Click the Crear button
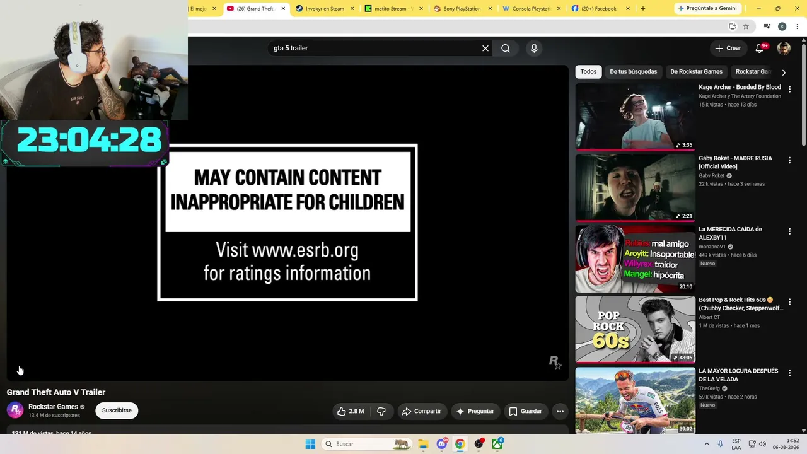807x454 pixels. pyautogui.click(x=728, y=48)
